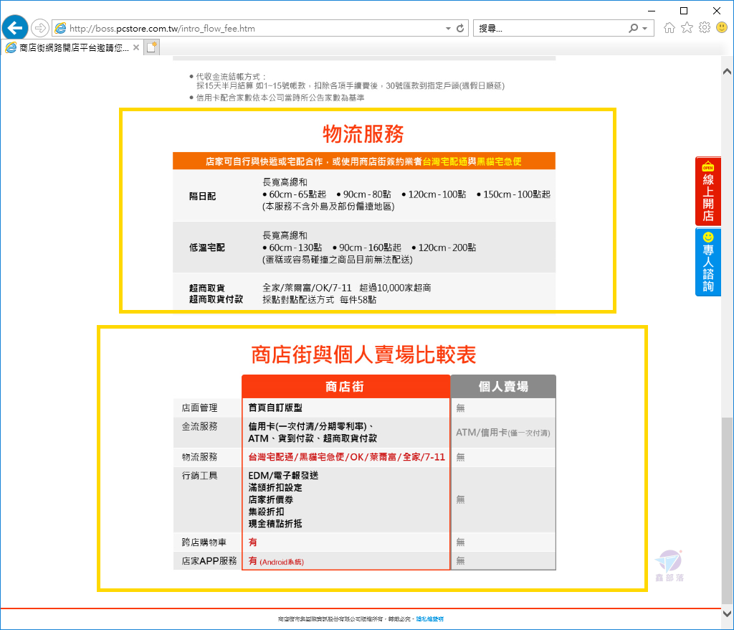Click the 店面管理 row label
The width and height of the screenshot is (734, 630).
point(199,408)
